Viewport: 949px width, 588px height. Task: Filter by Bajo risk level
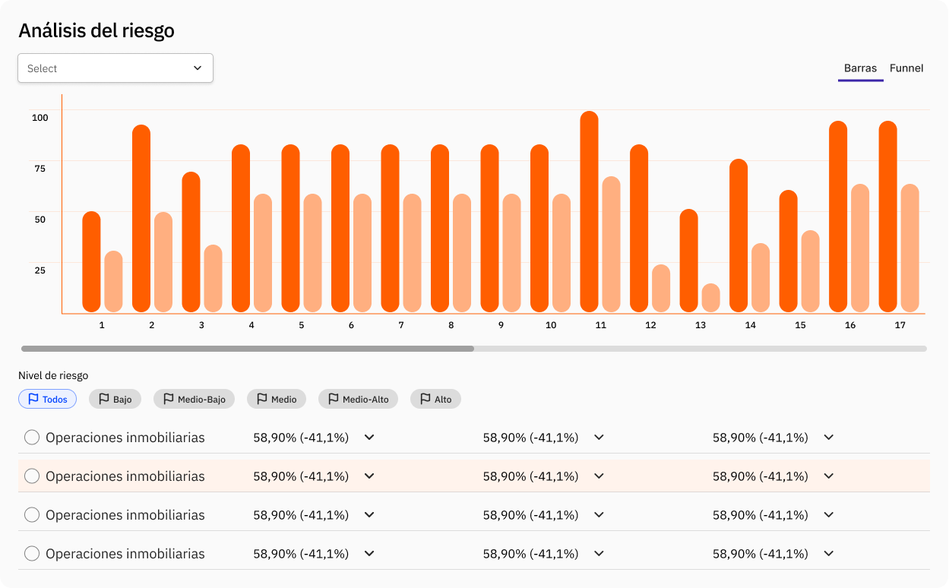click(x=115, y=399)
